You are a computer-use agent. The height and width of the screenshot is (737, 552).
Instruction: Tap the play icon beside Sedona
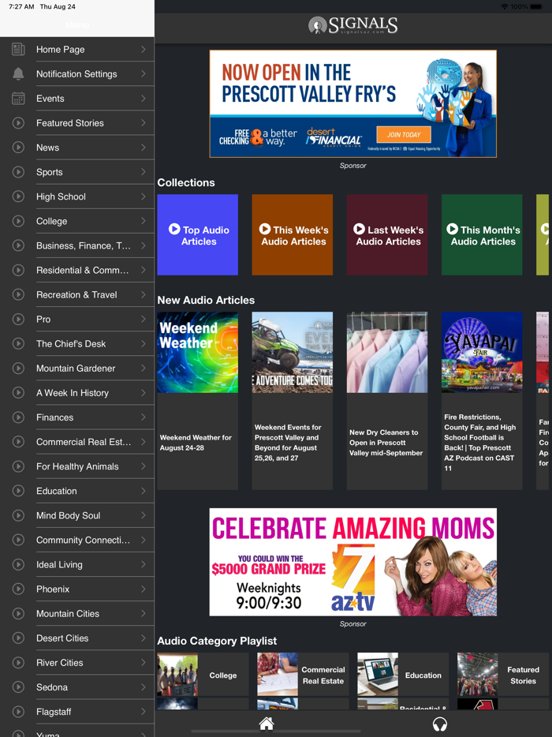18,687
